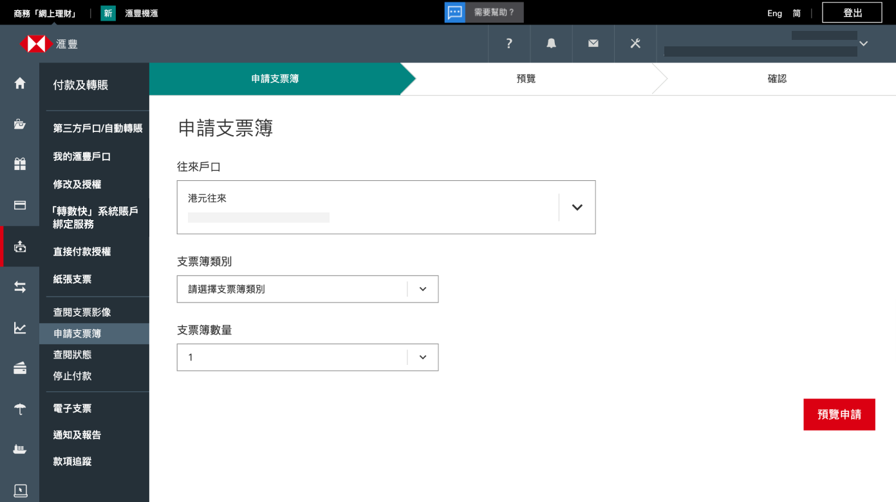Image resolution: width=896 pixels, height=502 pixels.
Task: Click the tools wrench icon in the header
Action: pos(635,43)
